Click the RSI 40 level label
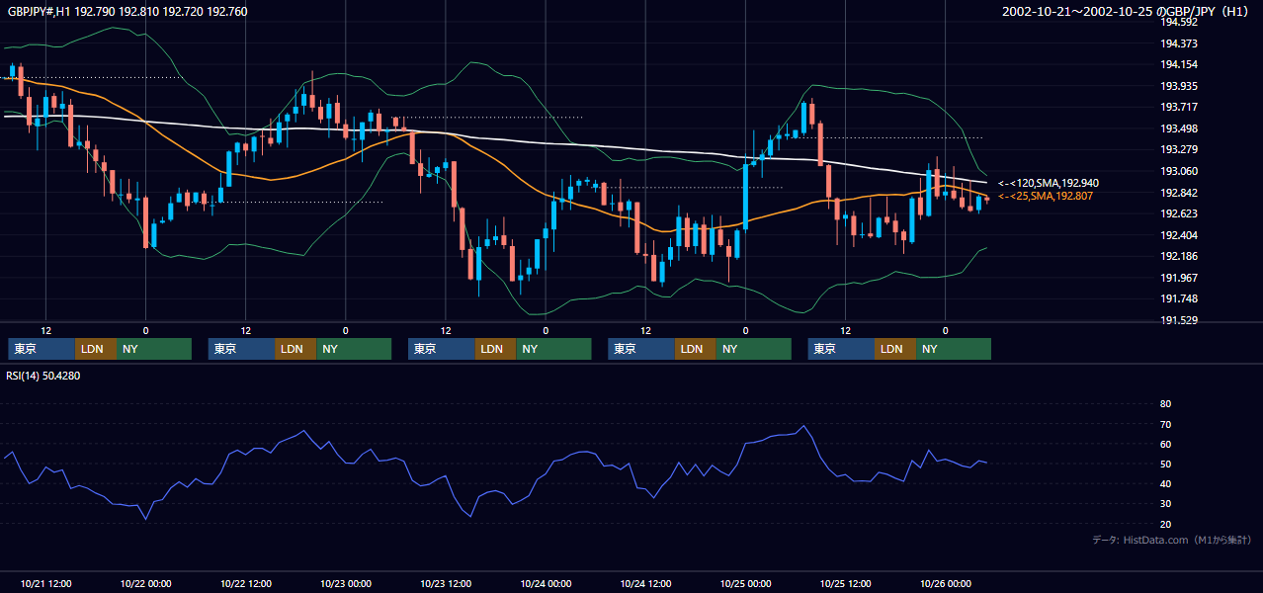This screenshot has height=593, width=1263. pos(1165,483)
